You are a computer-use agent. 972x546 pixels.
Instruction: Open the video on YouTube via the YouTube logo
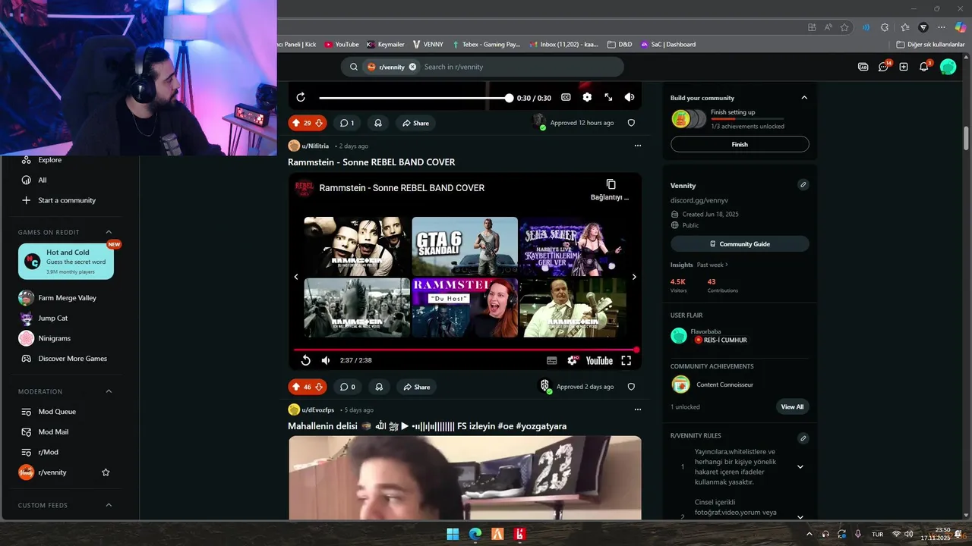coord(599,361)
